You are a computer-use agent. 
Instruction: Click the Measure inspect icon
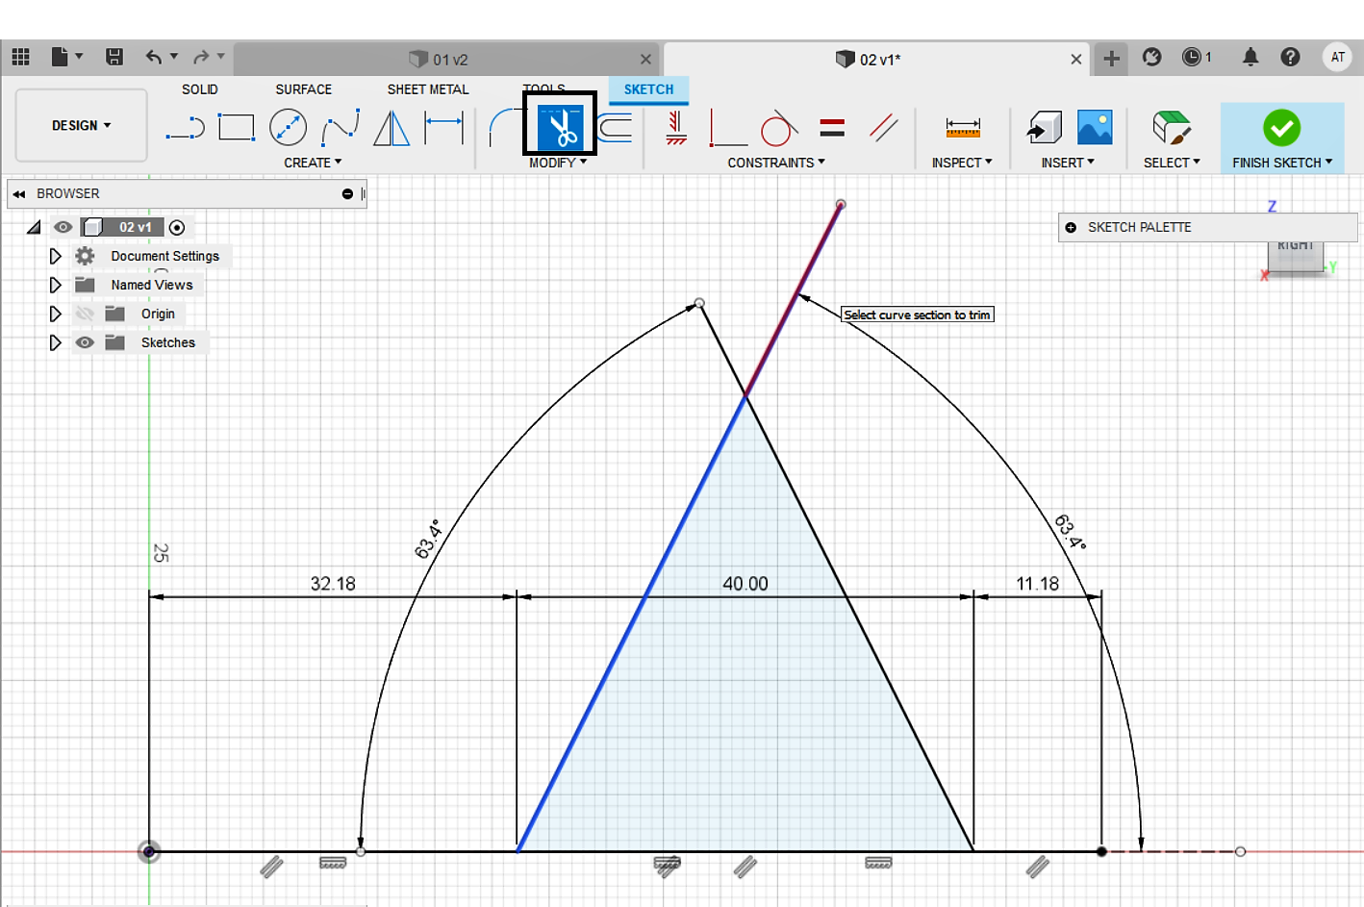[963, 127]
